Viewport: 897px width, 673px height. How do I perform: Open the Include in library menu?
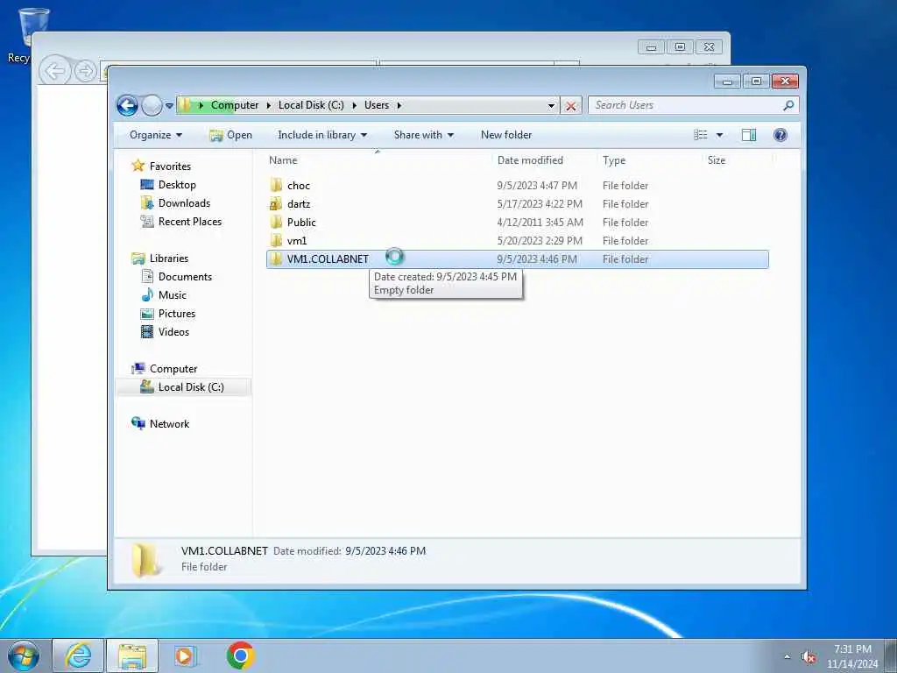[322, 135]
